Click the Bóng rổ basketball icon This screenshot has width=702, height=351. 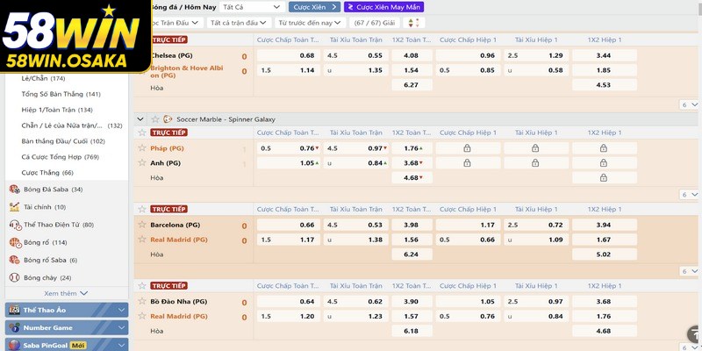14,242
